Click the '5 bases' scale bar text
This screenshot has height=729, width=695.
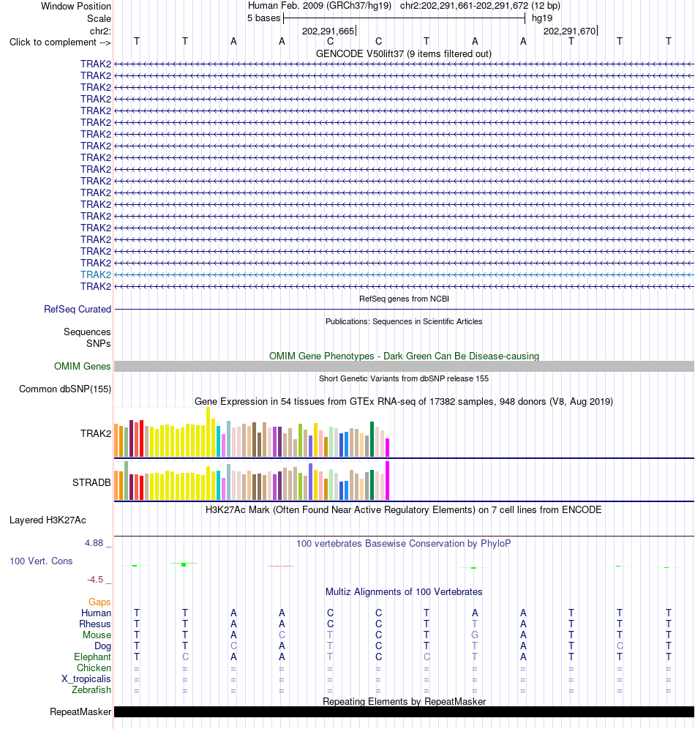[x=263, y=18]
